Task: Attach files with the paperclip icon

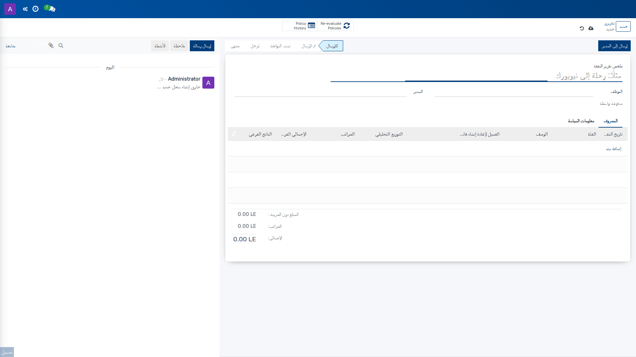Action: click(x=51, y=46)
